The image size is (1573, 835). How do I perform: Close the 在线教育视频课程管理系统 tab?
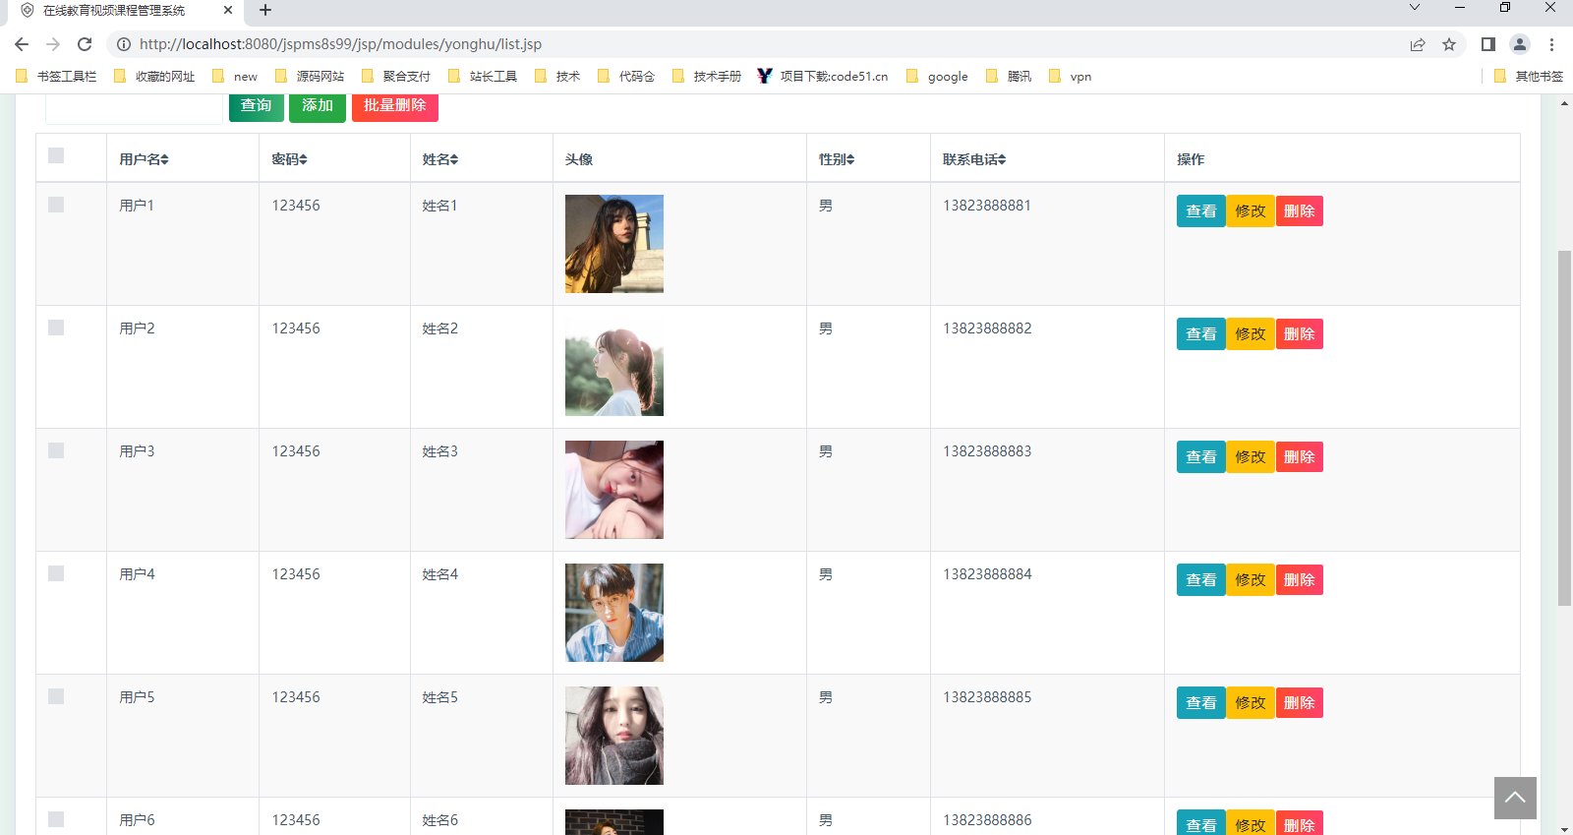228,11
